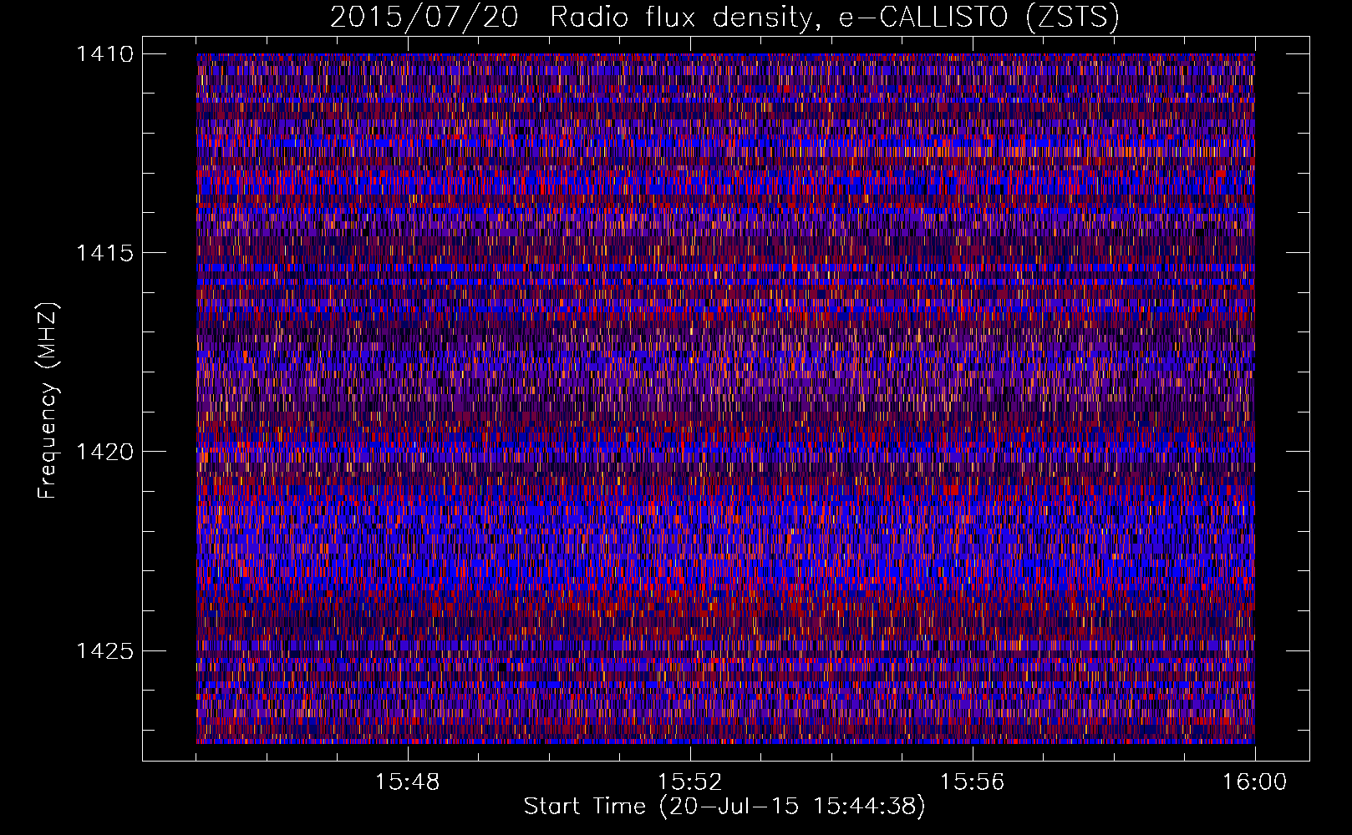Select the 15:48 time axis label
The height and width of the screenshot is (835, 1352).
407,782
